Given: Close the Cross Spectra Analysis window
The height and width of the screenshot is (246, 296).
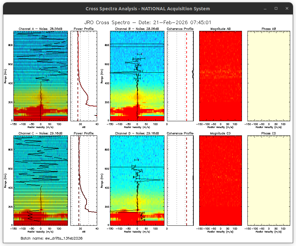Looking at the screenshot, I should (x=287, y=8).
